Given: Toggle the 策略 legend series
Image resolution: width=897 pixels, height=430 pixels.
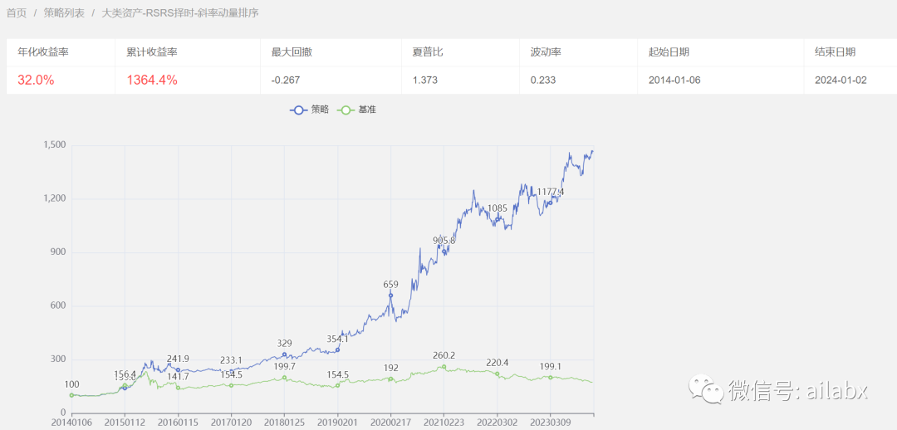Looking at the screenshot, I should (309, 110).
